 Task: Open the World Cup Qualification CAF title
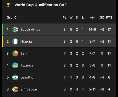pyautogui.click(x=41, y=5)
